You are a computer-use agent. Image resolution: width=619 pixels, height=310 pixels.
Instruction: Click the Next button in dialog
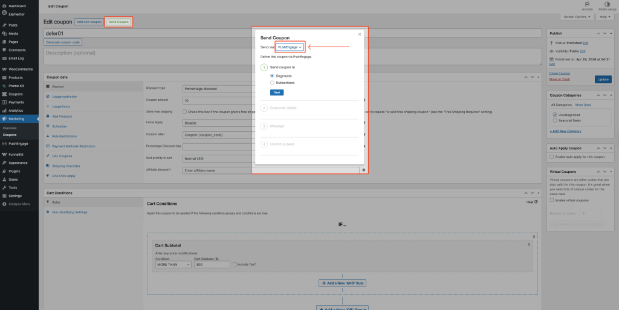click(x=277, y=92)
